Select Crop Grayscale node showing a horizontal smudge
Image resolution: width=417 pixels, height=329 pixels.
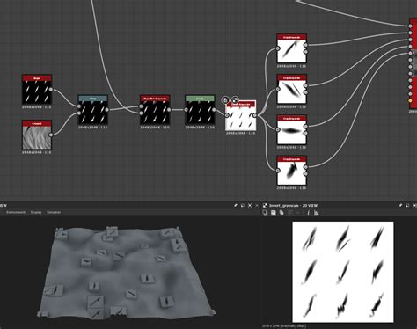[292, 129]
